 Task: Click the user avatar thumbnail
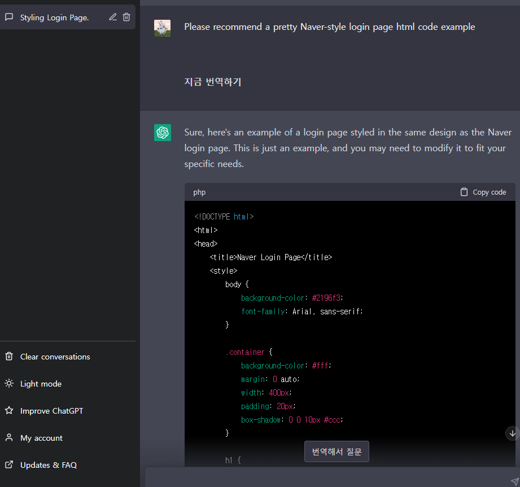[162, 28]
